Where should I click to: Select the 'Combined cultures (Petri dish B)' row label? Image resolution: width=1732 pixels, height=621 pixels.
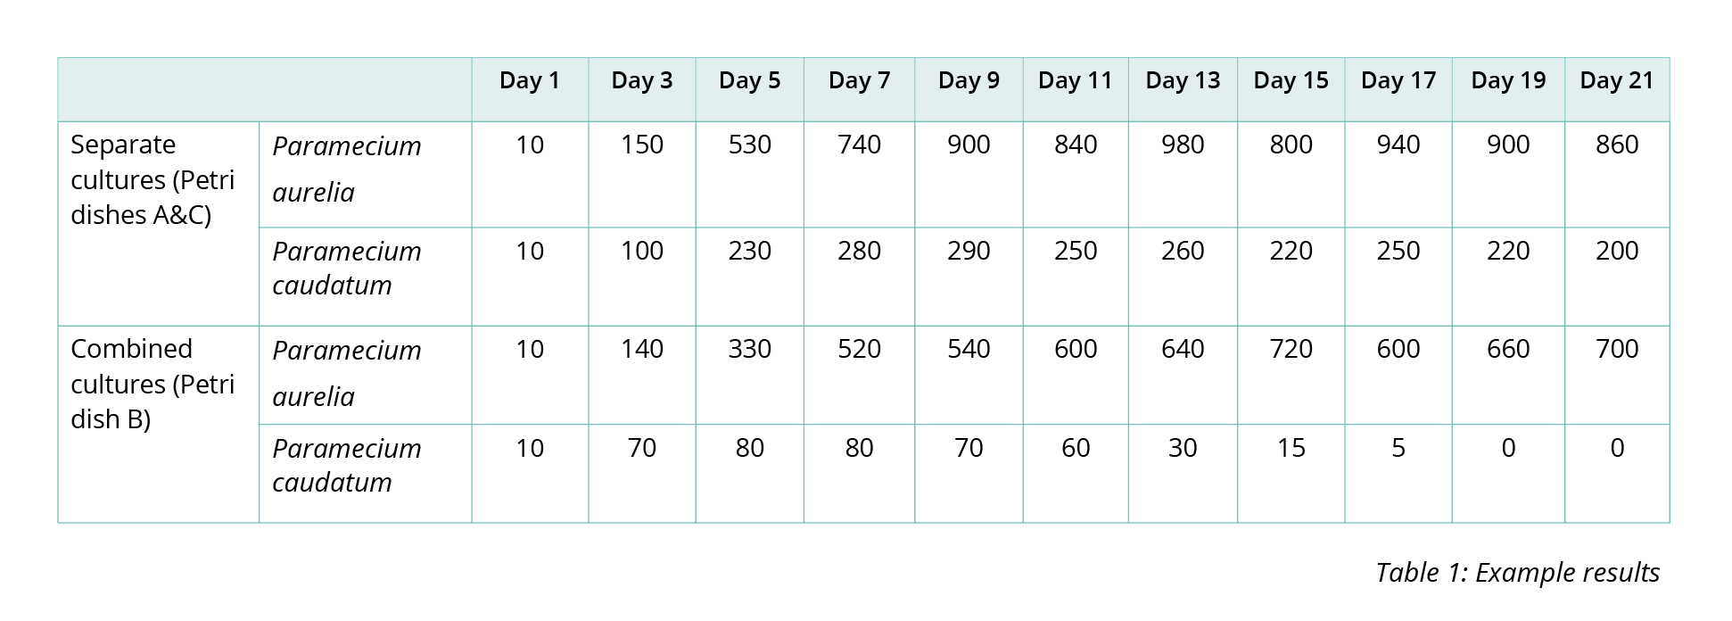click(153, 384)
